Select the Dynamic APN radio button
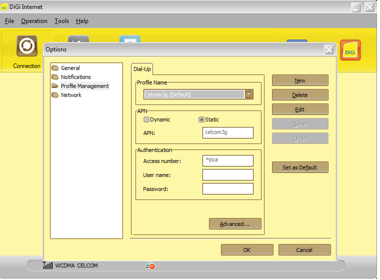380x280 pixels. 146,119
